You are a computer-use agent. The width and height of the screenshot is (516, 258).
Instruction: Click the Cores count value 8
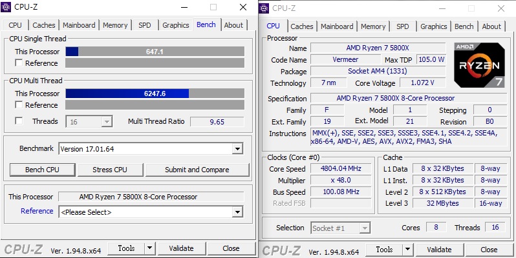click(436, 227)
